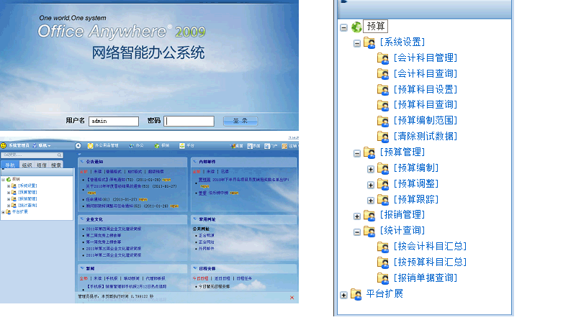The height and width of the screenshot is (325, 576).
Task: Click the folder icon of [预算管理] in enlarged tree
Action: (x=369, y=152)
